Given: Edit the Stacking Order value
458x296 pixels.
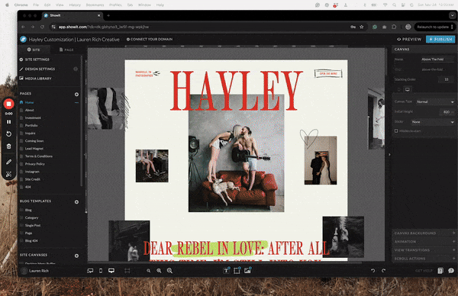Looking at the screenshot, I should click(446, 79).
